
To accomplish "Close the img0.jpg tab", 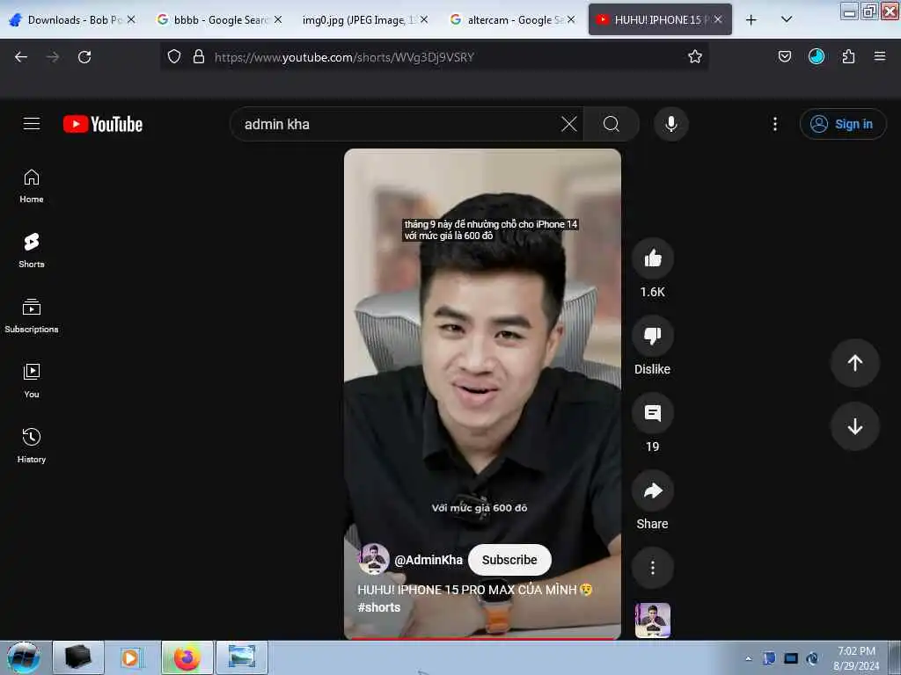I will pyautogui.click(x=423, y=19).
